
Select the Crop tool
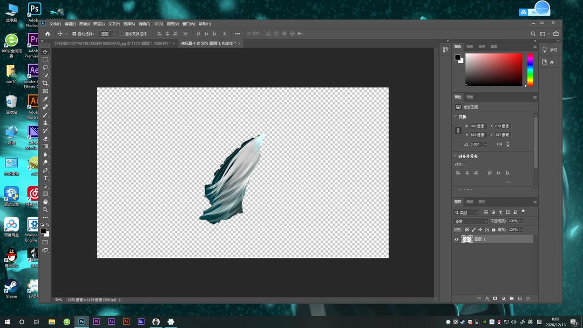[x=45, y=83]
